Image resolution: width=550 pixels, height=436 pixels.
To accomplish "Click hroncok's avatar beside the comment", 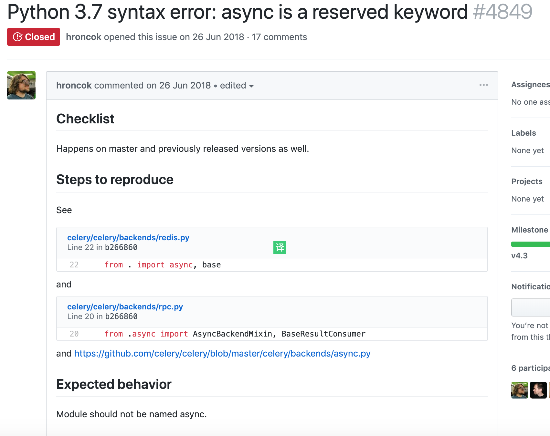I will click(21, 85).
